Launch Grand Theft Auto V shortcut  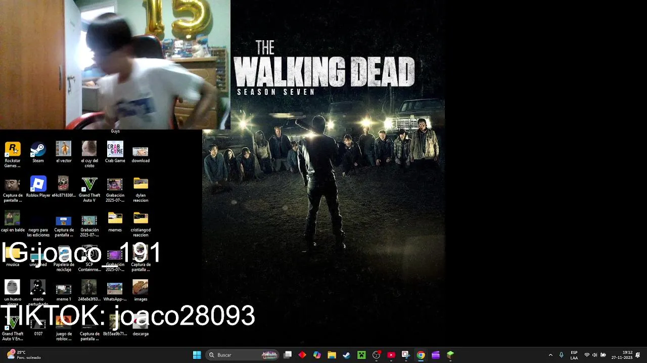(x=89, y=190)
